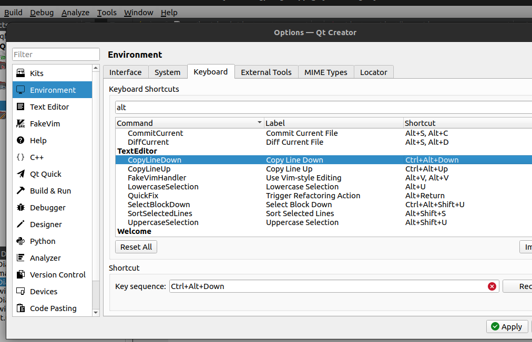Switch to the External Tools tab
Image resolution: width=532 pixels, height=342 pixels.
coord(266,72)
